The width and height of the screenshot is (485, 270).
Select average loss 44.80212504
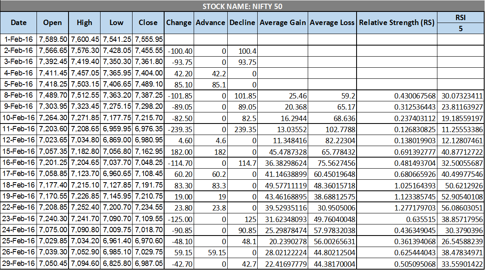pyautogui.click(x=332, y=253)
